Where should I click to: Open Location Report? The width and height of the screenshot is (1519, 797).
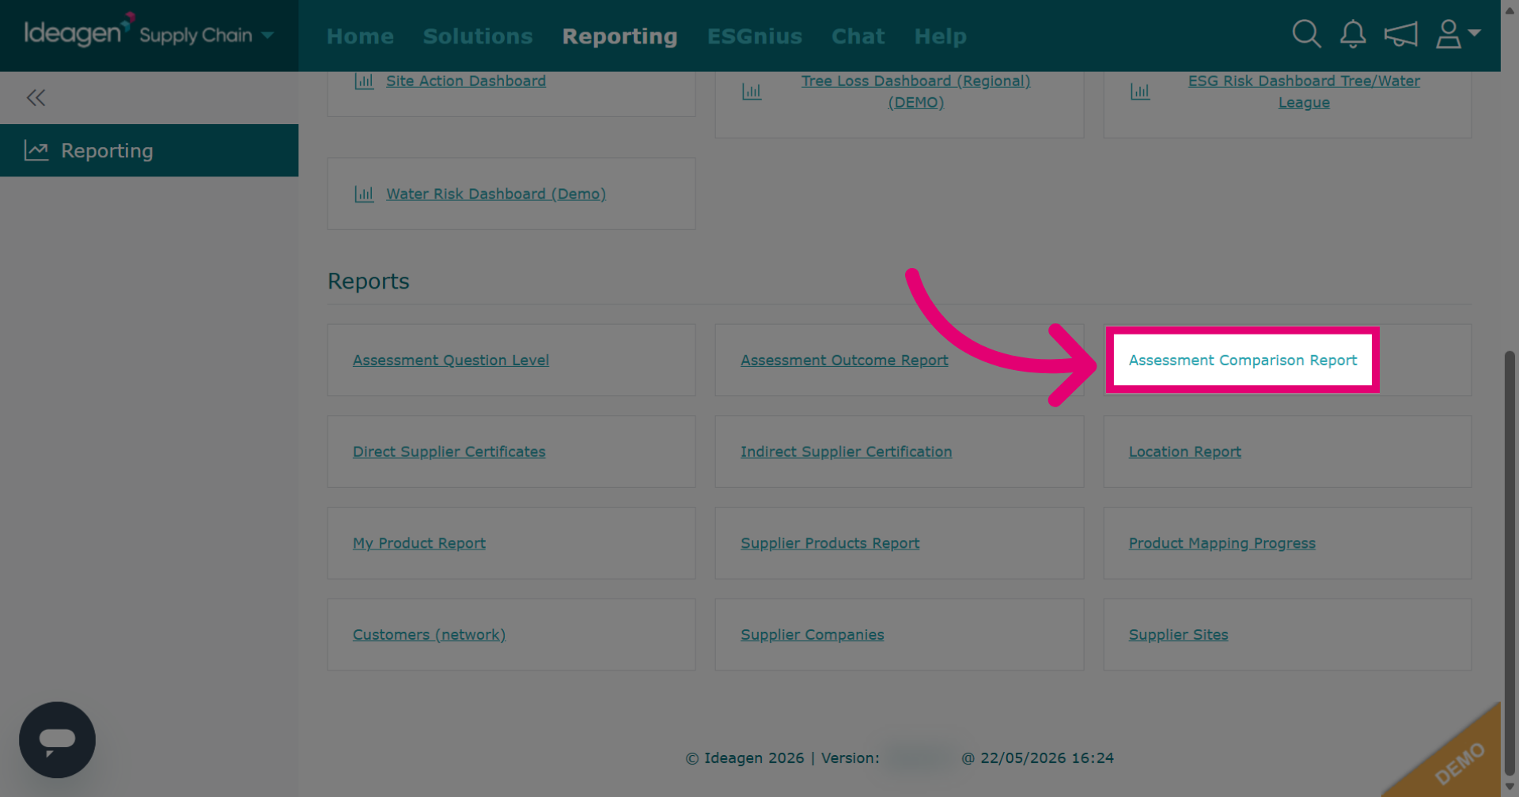tap(1185, 451)
